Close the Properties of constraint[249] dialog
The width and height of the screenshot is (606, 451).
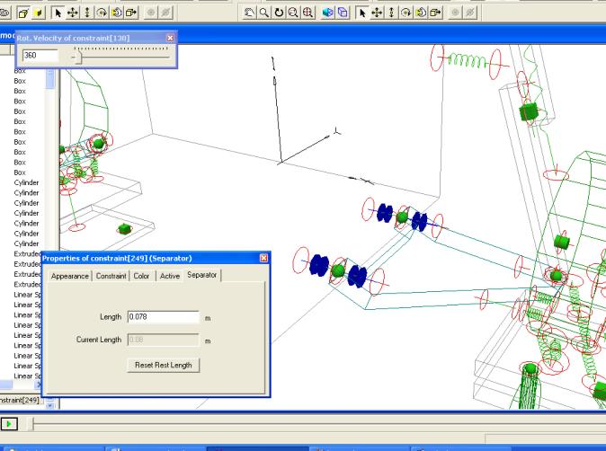point(263,258)
